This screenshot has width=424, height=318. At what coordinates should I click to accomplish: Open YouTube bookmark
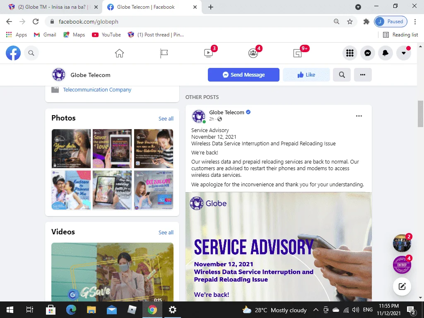click(106, 35)
